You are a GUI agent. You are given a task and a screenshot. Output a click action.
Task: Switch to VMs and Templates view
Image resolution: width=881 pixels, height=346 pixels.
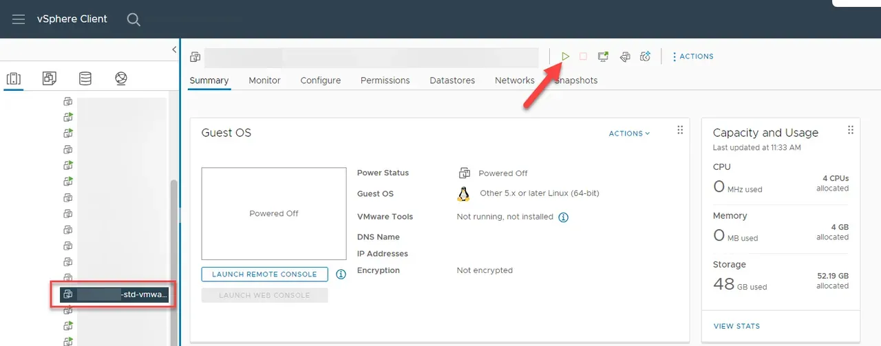[x=49, y=78]
